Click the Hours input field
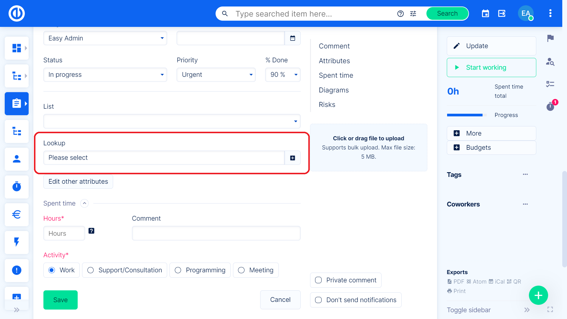 click(64, 233)
